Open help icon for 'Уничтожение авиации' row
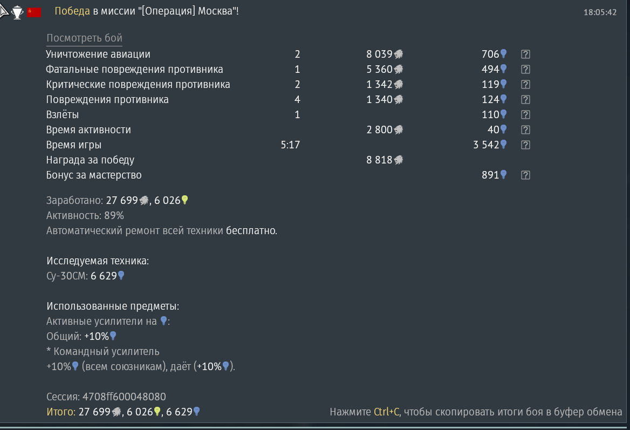Screen dimensions: 630x430 pyautogui.click(x=525, y=54)
